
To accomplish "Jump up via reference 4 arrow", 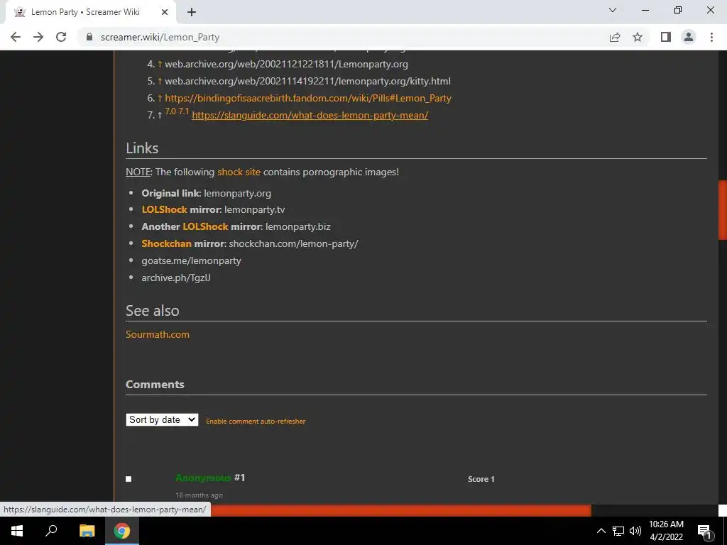I will point(160,64).
